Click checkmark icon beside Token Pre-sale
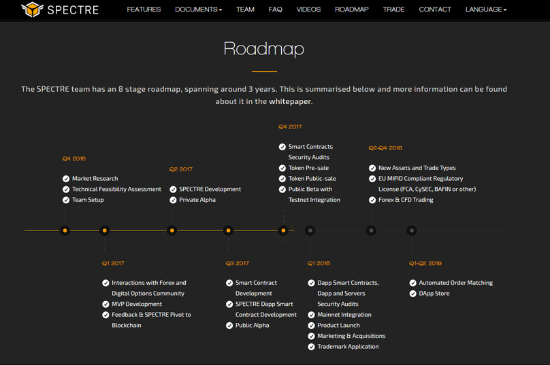550x365 pixels. 282,168
